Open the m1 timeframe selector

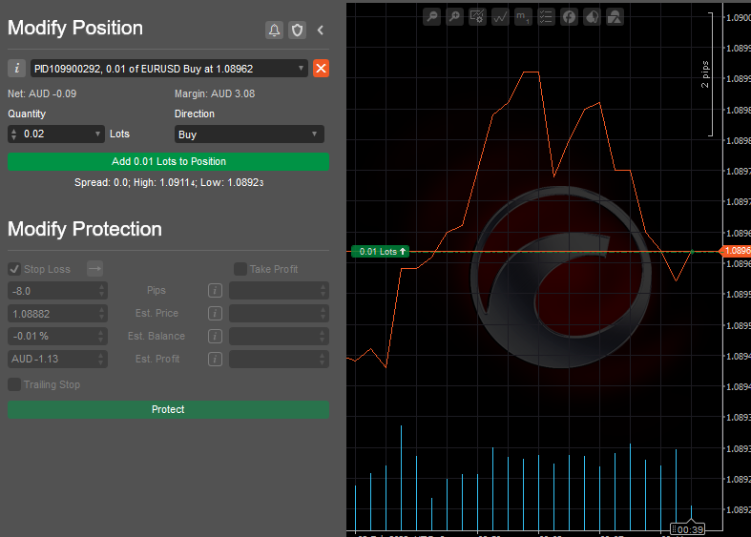coord(523,17)
